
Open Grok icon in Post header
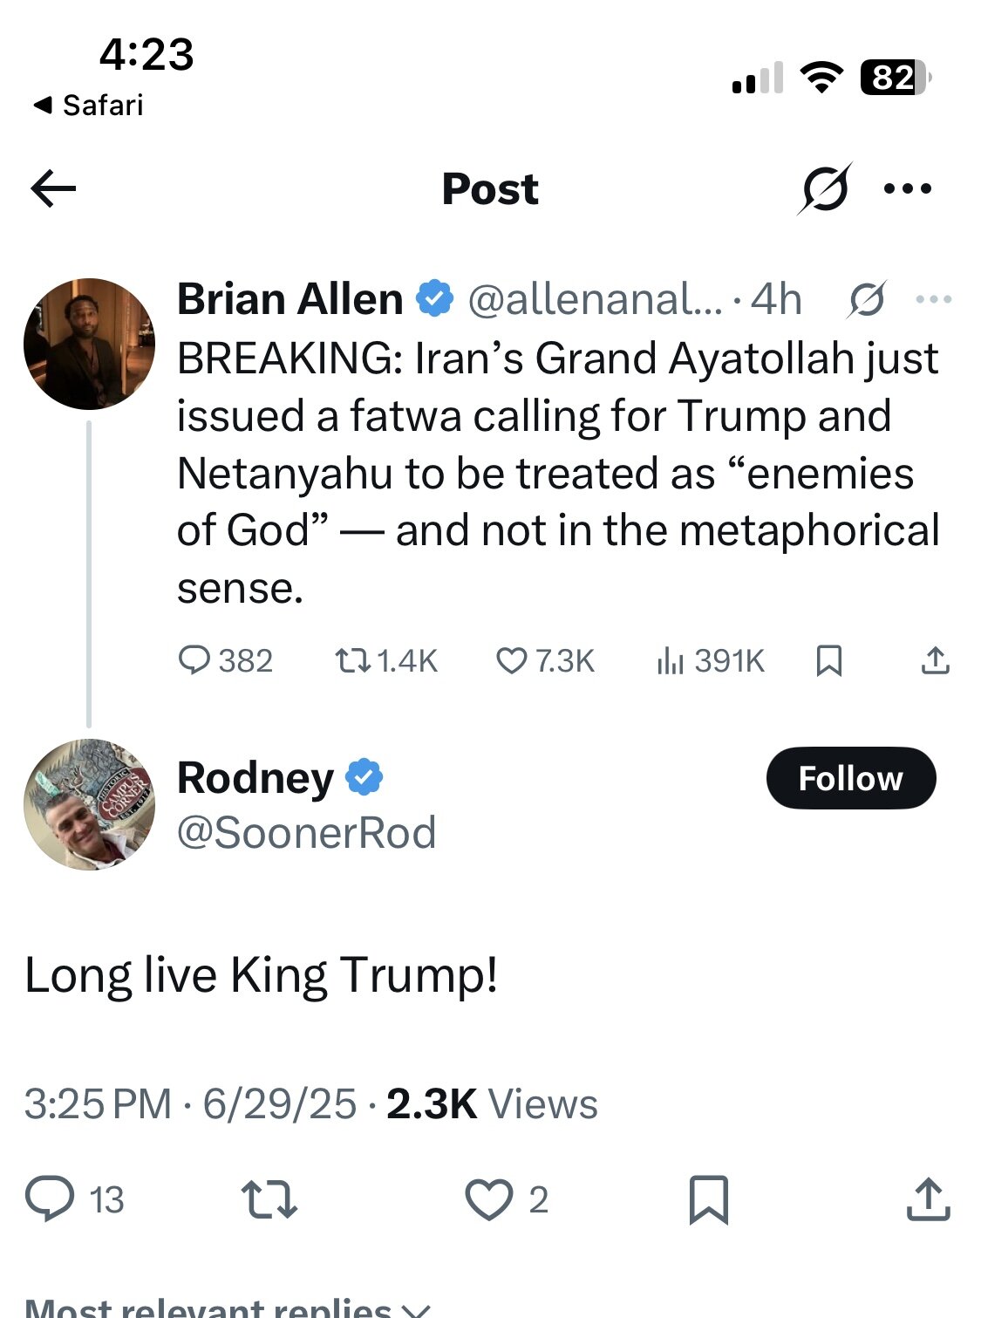pyautogui.click(x=824, y=188)
